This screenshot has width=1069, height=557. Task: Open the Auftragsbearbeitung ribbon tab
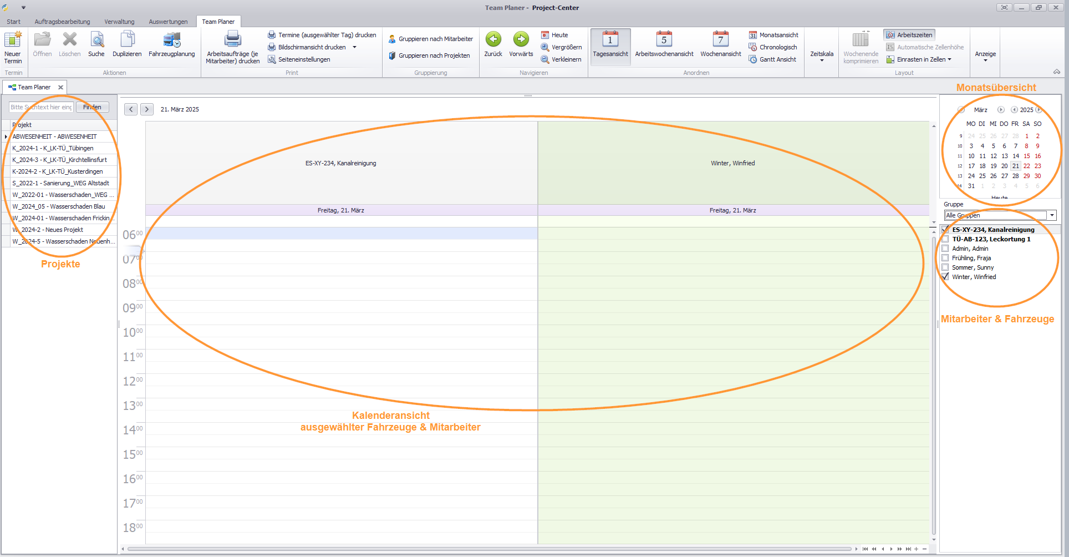(x=62, y=22)
